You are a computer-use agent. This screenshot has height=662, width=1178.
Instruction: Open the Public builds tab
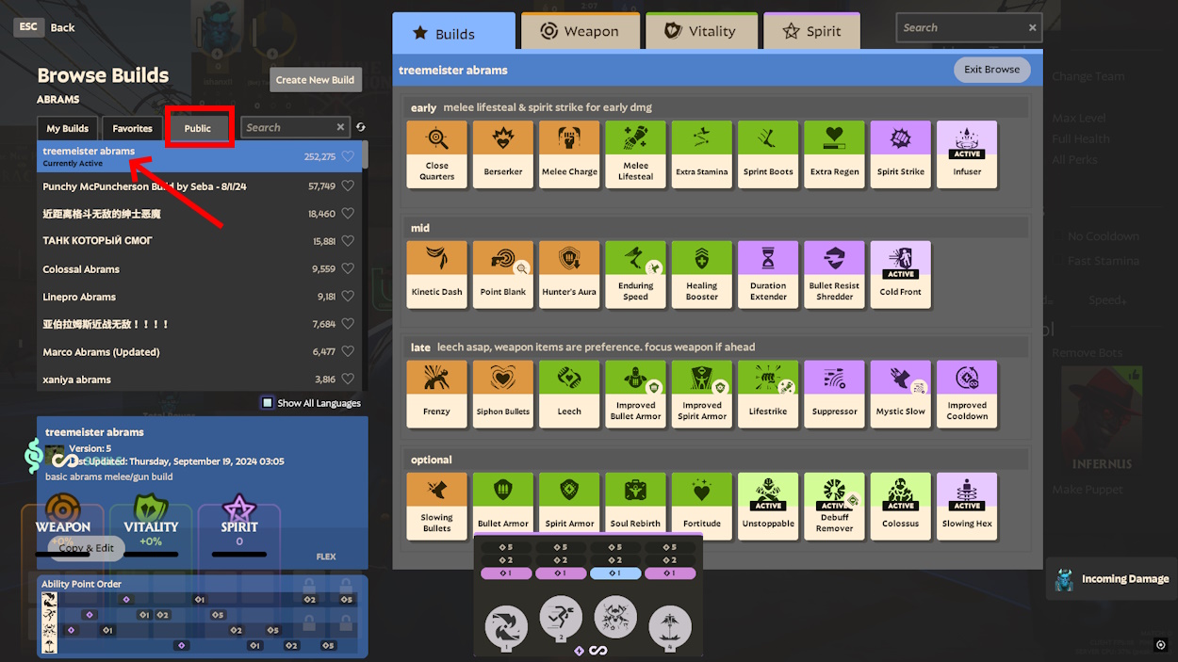[198, 128]
